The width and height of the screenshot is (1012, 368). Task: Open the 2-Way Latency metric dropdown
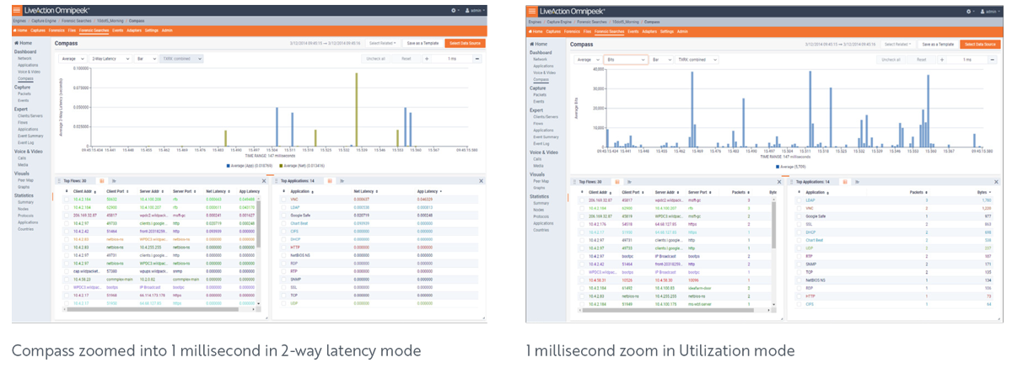pyautogui.click(x=110, y=59)
